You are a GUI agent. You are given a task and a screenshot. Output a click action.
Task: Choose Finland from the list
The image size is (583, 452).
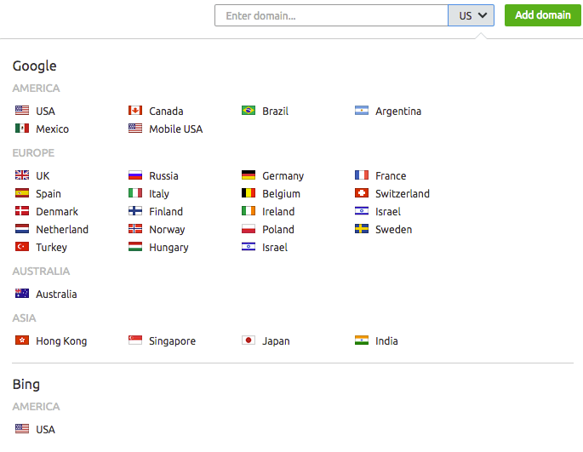tap(166, 212)
